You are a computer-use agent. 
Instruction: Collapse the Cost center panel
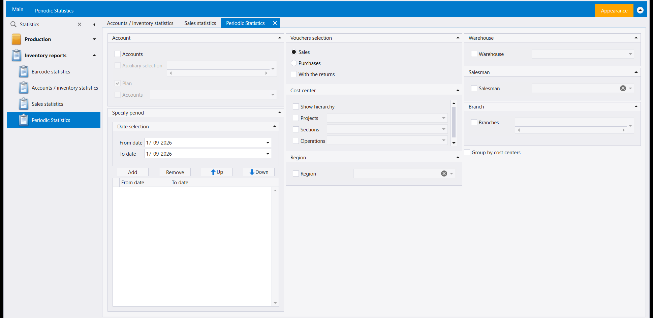(458, 90)
